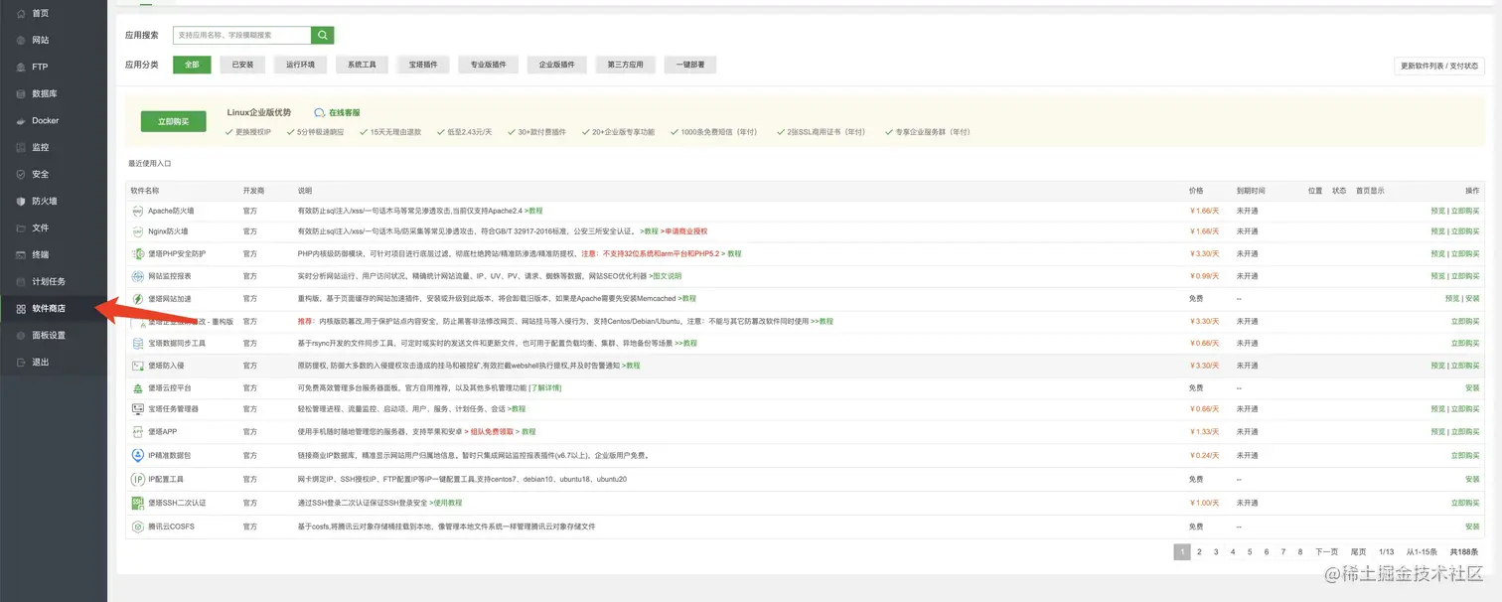Click 安装 for 堡塔云控平台
This screenshot has height=602, width=1502.
pyautogui.click(x=1472, y=387)
